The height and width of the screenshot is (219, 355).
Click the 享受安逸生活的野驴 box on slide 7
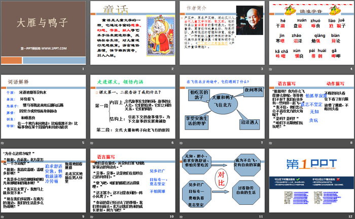pos(197,122)
